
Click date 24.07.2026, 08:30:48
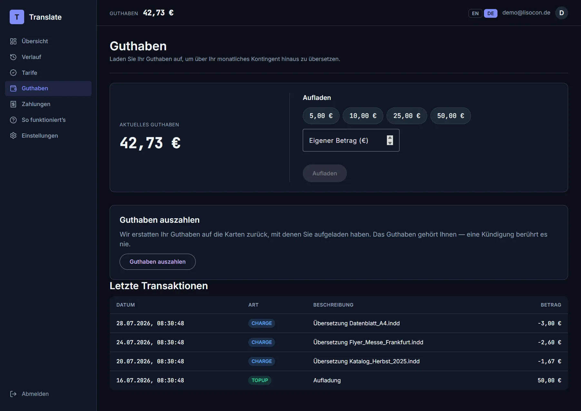point(150,342)
